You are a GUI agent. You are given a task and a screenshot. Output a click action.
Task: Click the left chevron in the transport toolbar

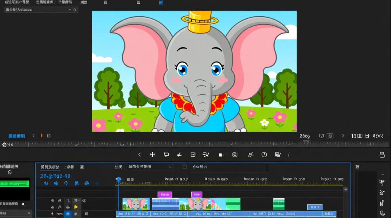coord(140,155)
